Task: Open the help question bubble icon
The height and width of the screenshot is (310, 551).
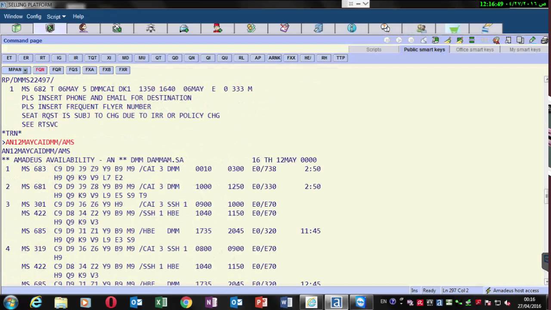Action: (385, 28)
